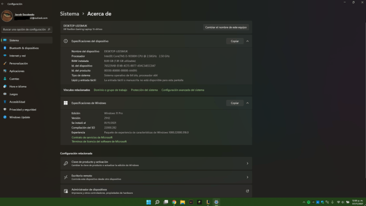Select Id. del producto value 00330-80000
366x206 pixels.
[120, 71]
